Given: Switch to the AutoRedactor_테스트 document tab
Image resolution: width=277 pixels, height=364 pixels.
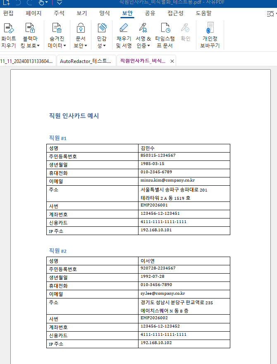Looking at the screenshot, I should 86,61.
